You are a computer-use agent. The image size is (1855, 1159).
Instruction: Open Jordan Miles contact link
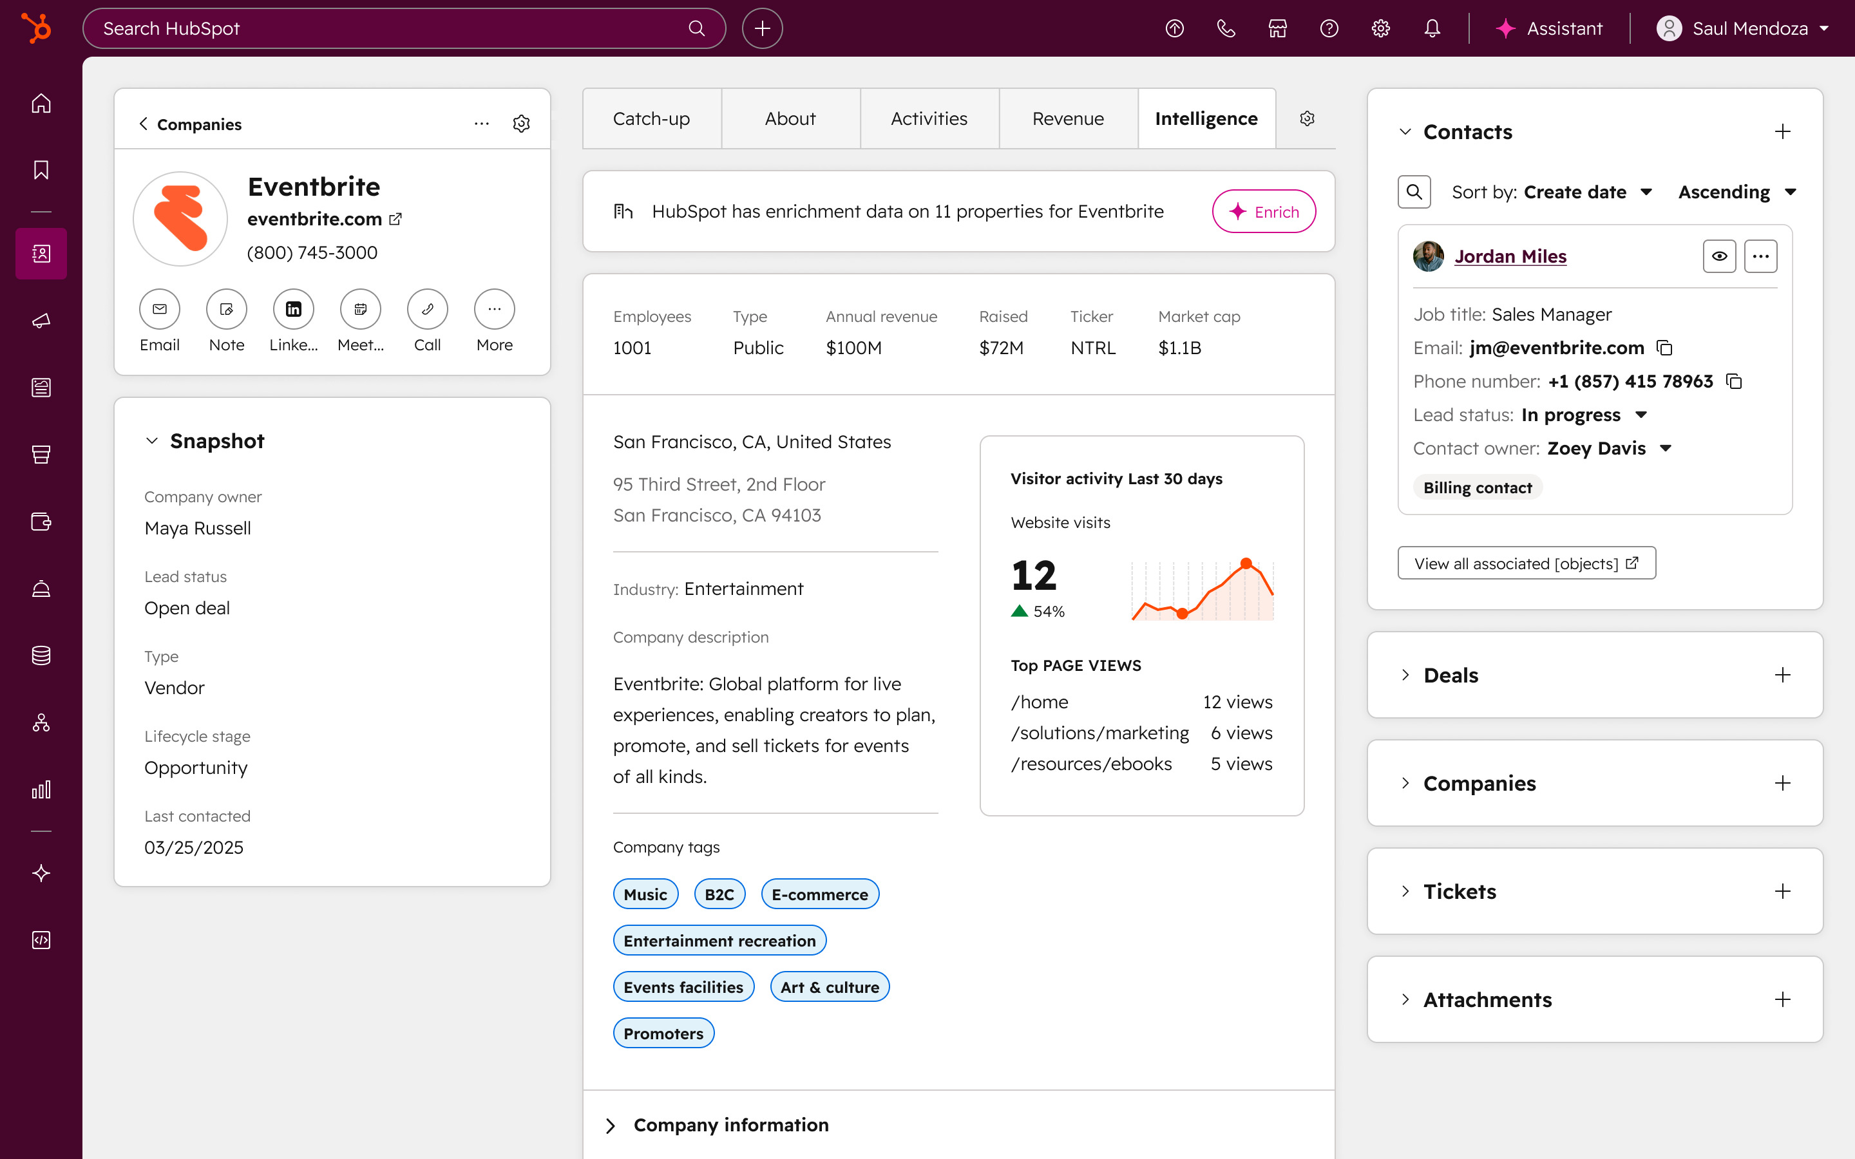[1510, 256]
